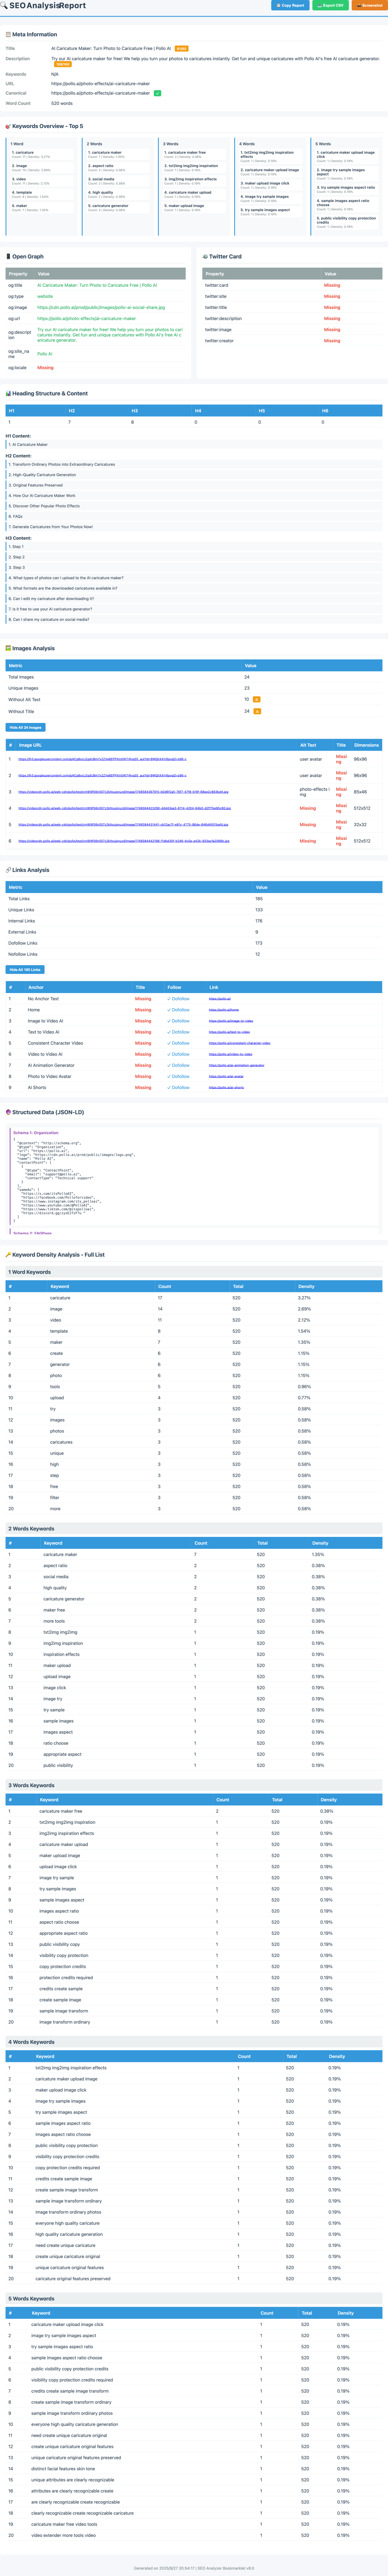Open link for AI Shorts anchor
Viewport: 388px width, 2576px height.
pos(226,1087)
